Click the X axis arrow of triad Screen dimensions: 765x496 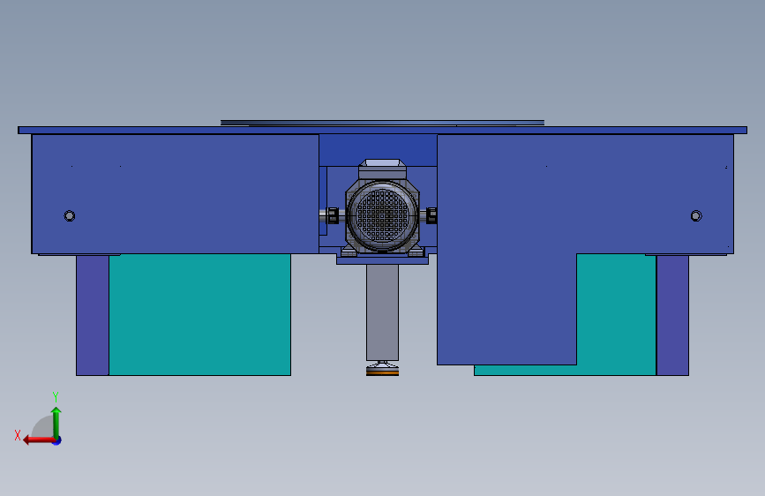(x=39, y=440)
